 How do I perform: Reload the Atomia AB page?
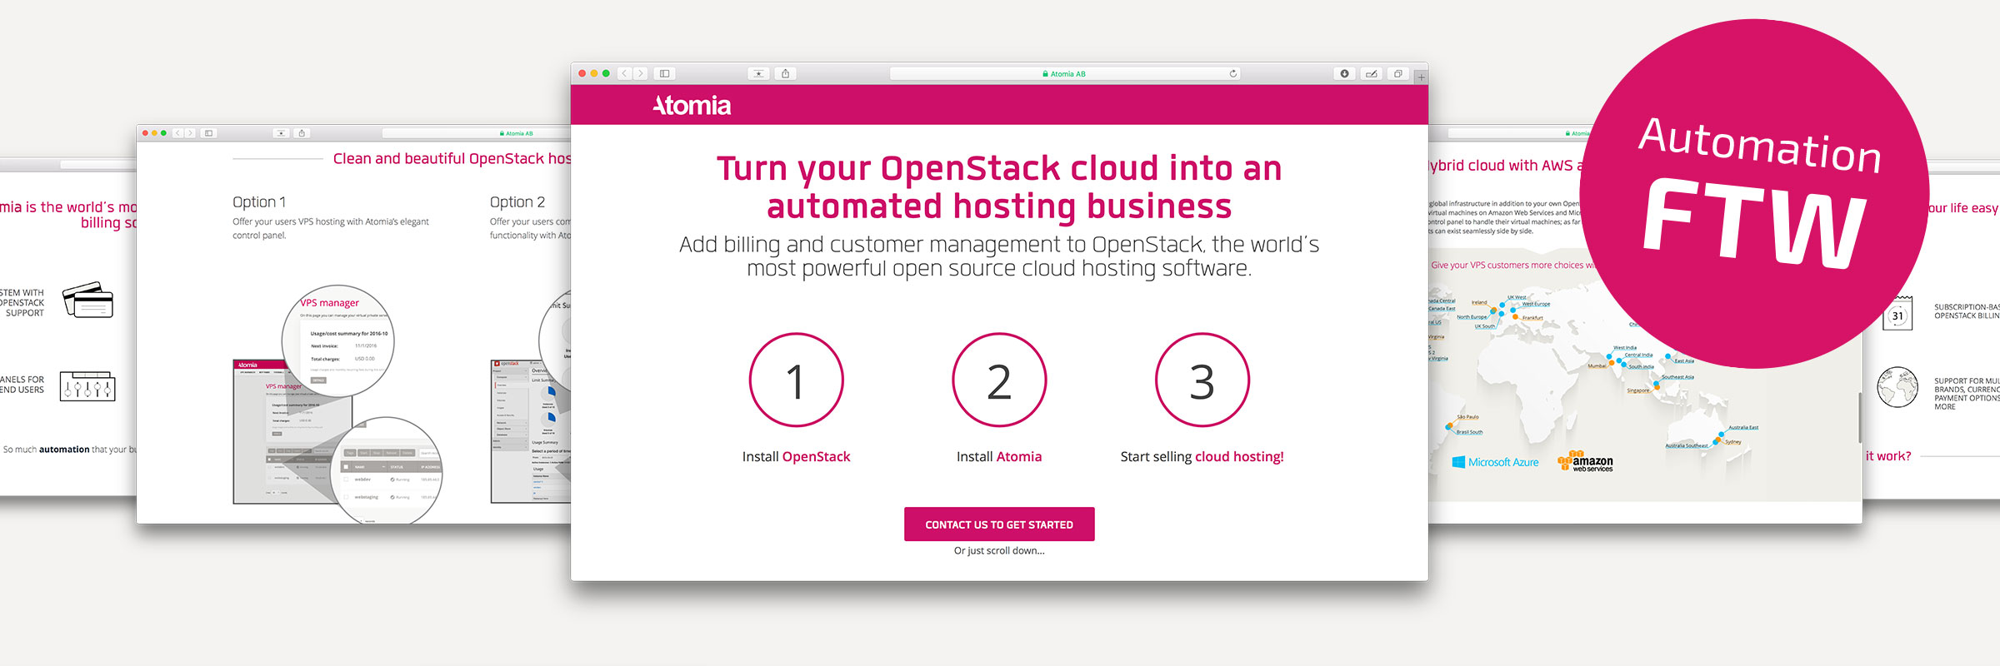[1232, 74]
